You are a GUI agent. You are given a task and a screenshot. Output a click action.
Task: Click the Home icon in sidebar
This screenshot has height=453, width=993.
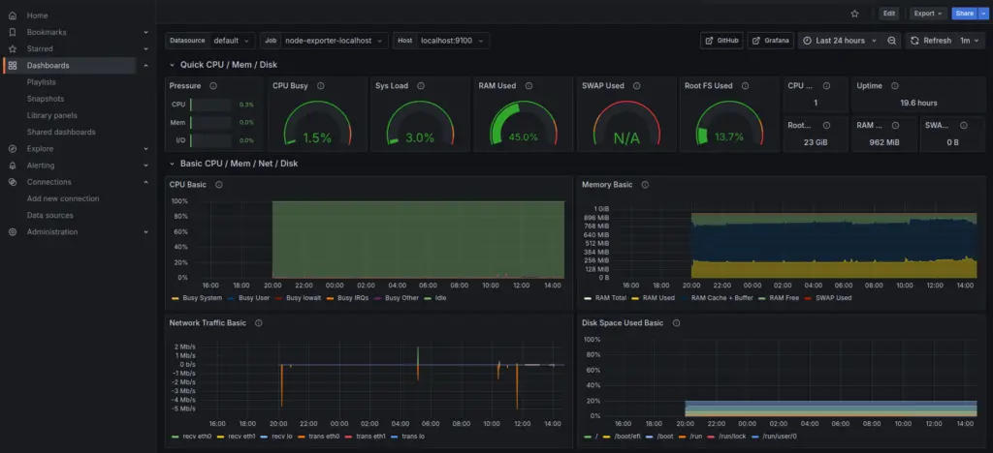pyautogui.click(x=13, y=15)
